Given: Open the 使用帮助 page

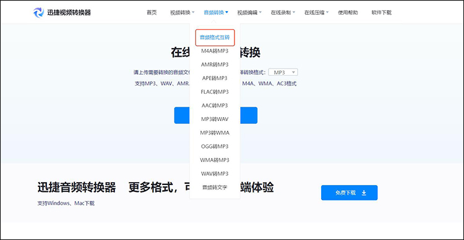Looking at the screenshot, I should pyautogui.click(x=348, y=12).
